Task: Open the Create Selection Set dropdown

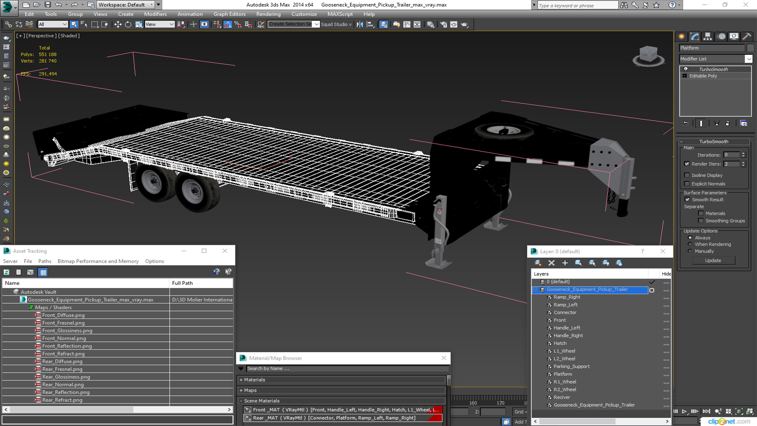Action: click(316, 24)
